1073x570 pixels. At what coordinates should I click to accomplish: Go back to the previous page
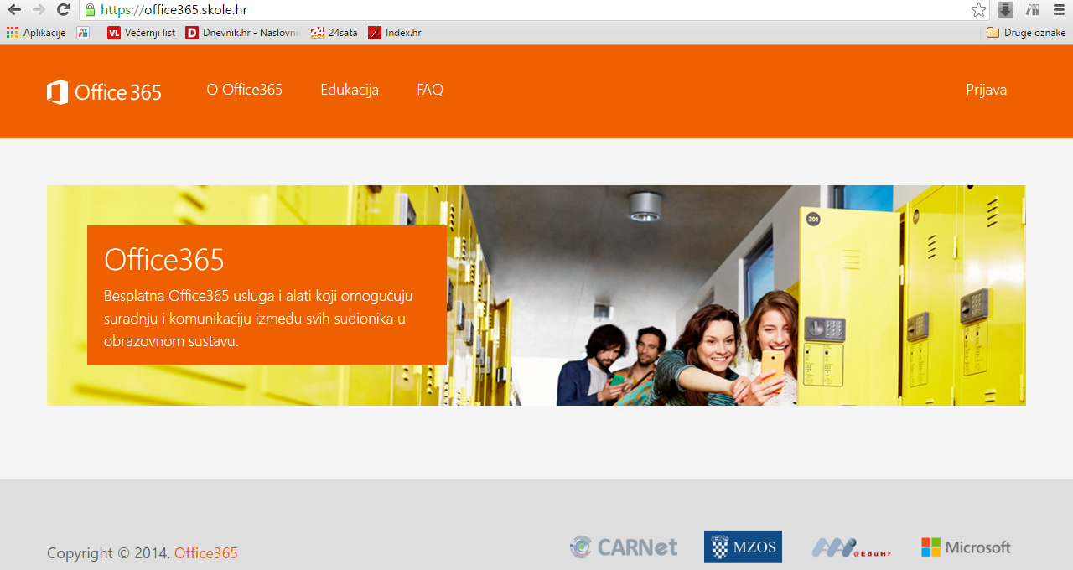tap(14, 10)
